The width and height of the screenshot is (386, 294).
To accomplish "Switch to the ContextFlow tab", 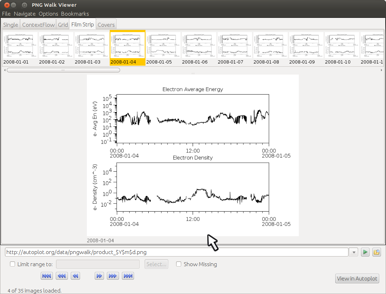I will 38,25.
